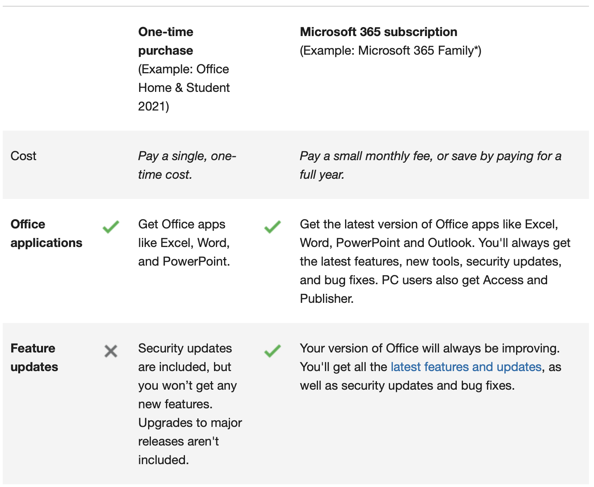The height and width of the screenshot is (487, 594).
Task: Select the Office applications row label
Action: 46,233
